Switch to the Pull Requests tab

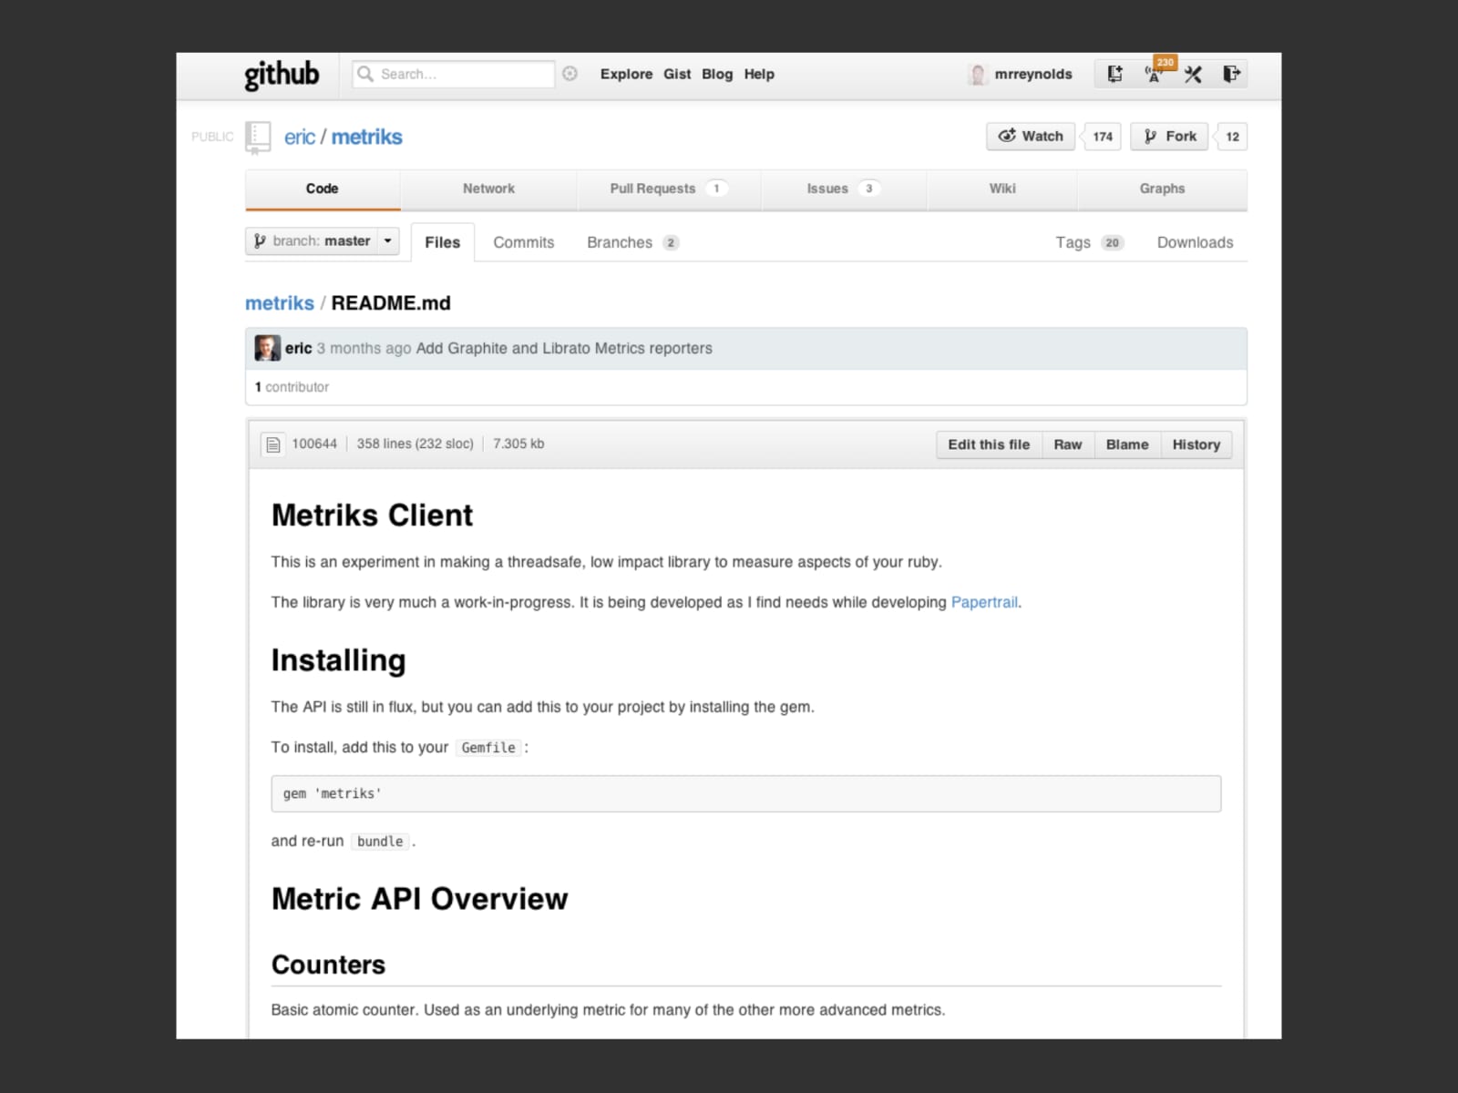point(668,189)
